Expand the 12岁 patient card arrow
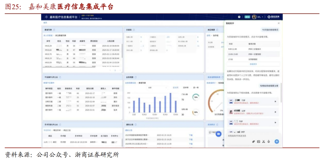Screen dimensions: 323x162 [x=275, y=112]
